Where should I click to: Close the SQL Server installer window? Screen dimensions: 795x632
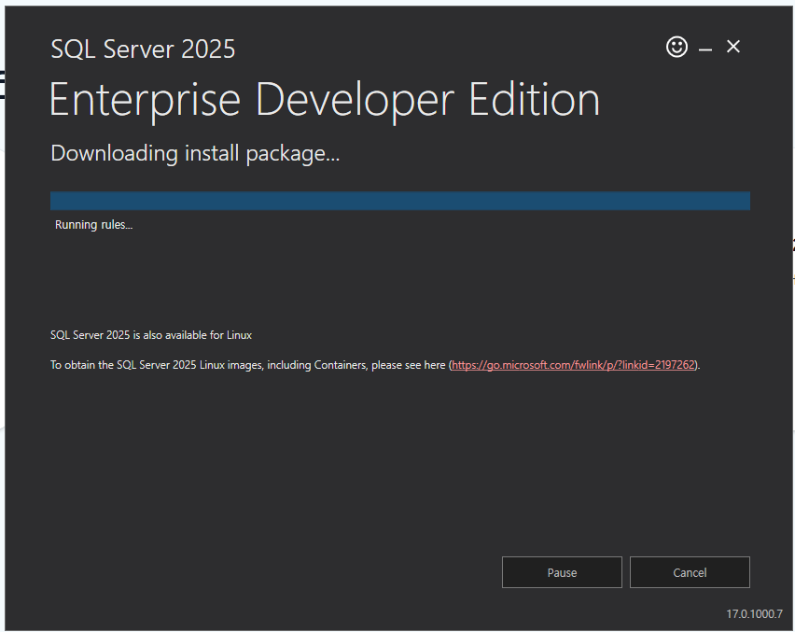(x=733, y=47)
